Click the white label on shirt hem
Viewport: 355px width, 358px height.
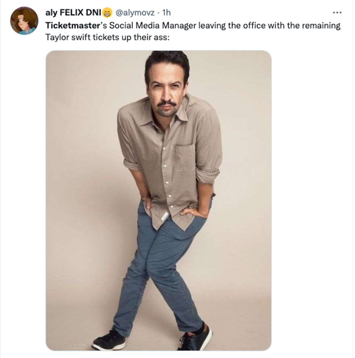click(x=164, y=216)
